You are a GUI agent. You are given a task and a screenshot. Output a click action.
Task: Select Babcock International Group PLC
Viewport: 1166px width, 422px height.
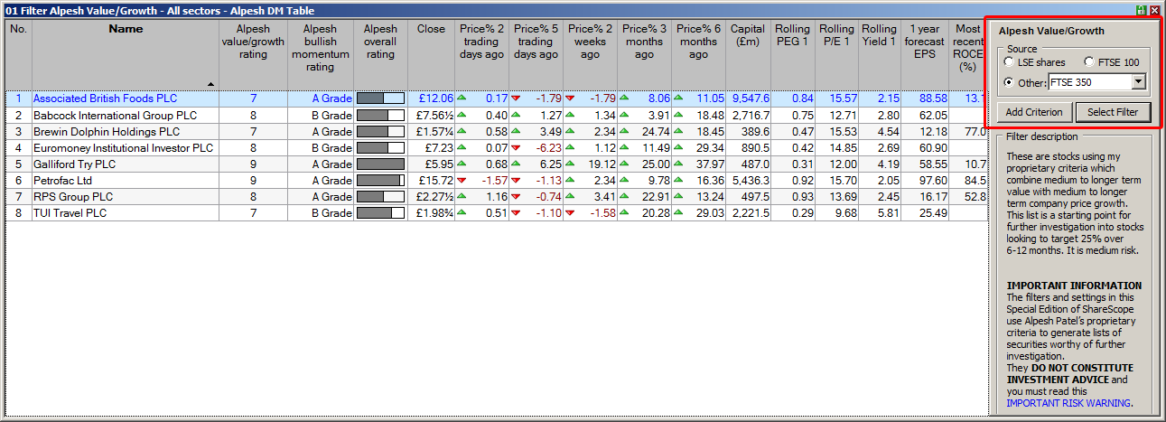point(115,115)
